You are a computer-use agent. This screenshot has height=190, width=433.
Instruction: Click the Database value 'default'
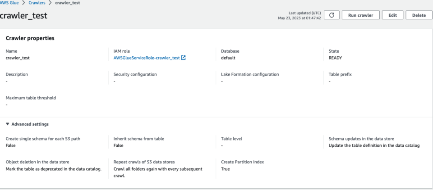(228, 58)
